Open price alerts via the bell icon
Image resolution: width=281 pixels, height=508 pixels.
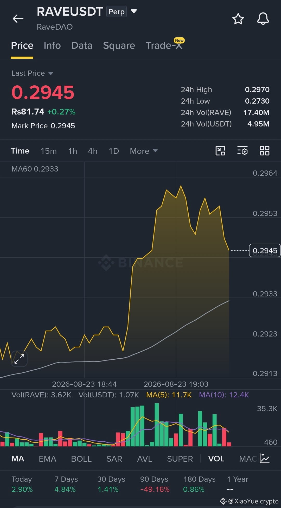pyautogui.click(x=263, y=19)
